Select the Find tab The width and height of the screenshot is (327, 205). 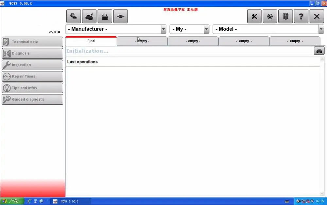[91, 41]
